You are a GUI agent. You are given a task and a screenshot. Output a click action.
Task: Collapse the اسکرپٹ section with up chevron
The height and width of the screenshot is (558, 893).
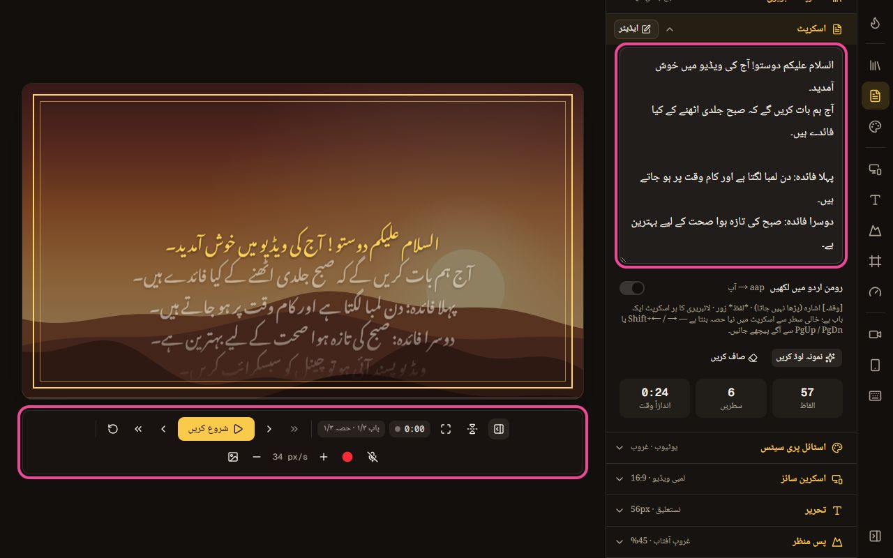tap(670, 29)
